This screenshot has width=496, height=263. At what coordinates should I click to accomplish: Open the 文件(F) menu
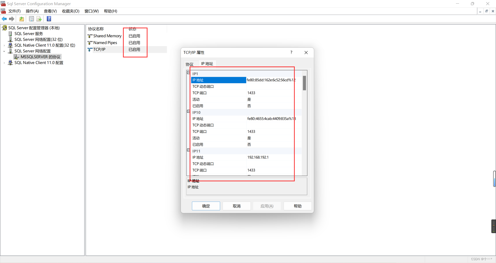point(14,11)
